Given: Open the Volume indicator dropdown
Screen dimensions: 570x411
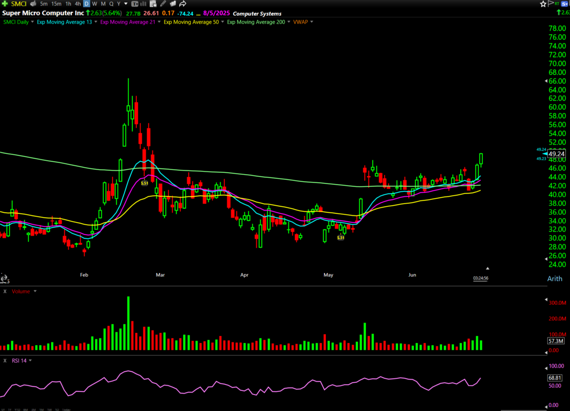Looking at the screenshot, I should click(x=35, y=291).
